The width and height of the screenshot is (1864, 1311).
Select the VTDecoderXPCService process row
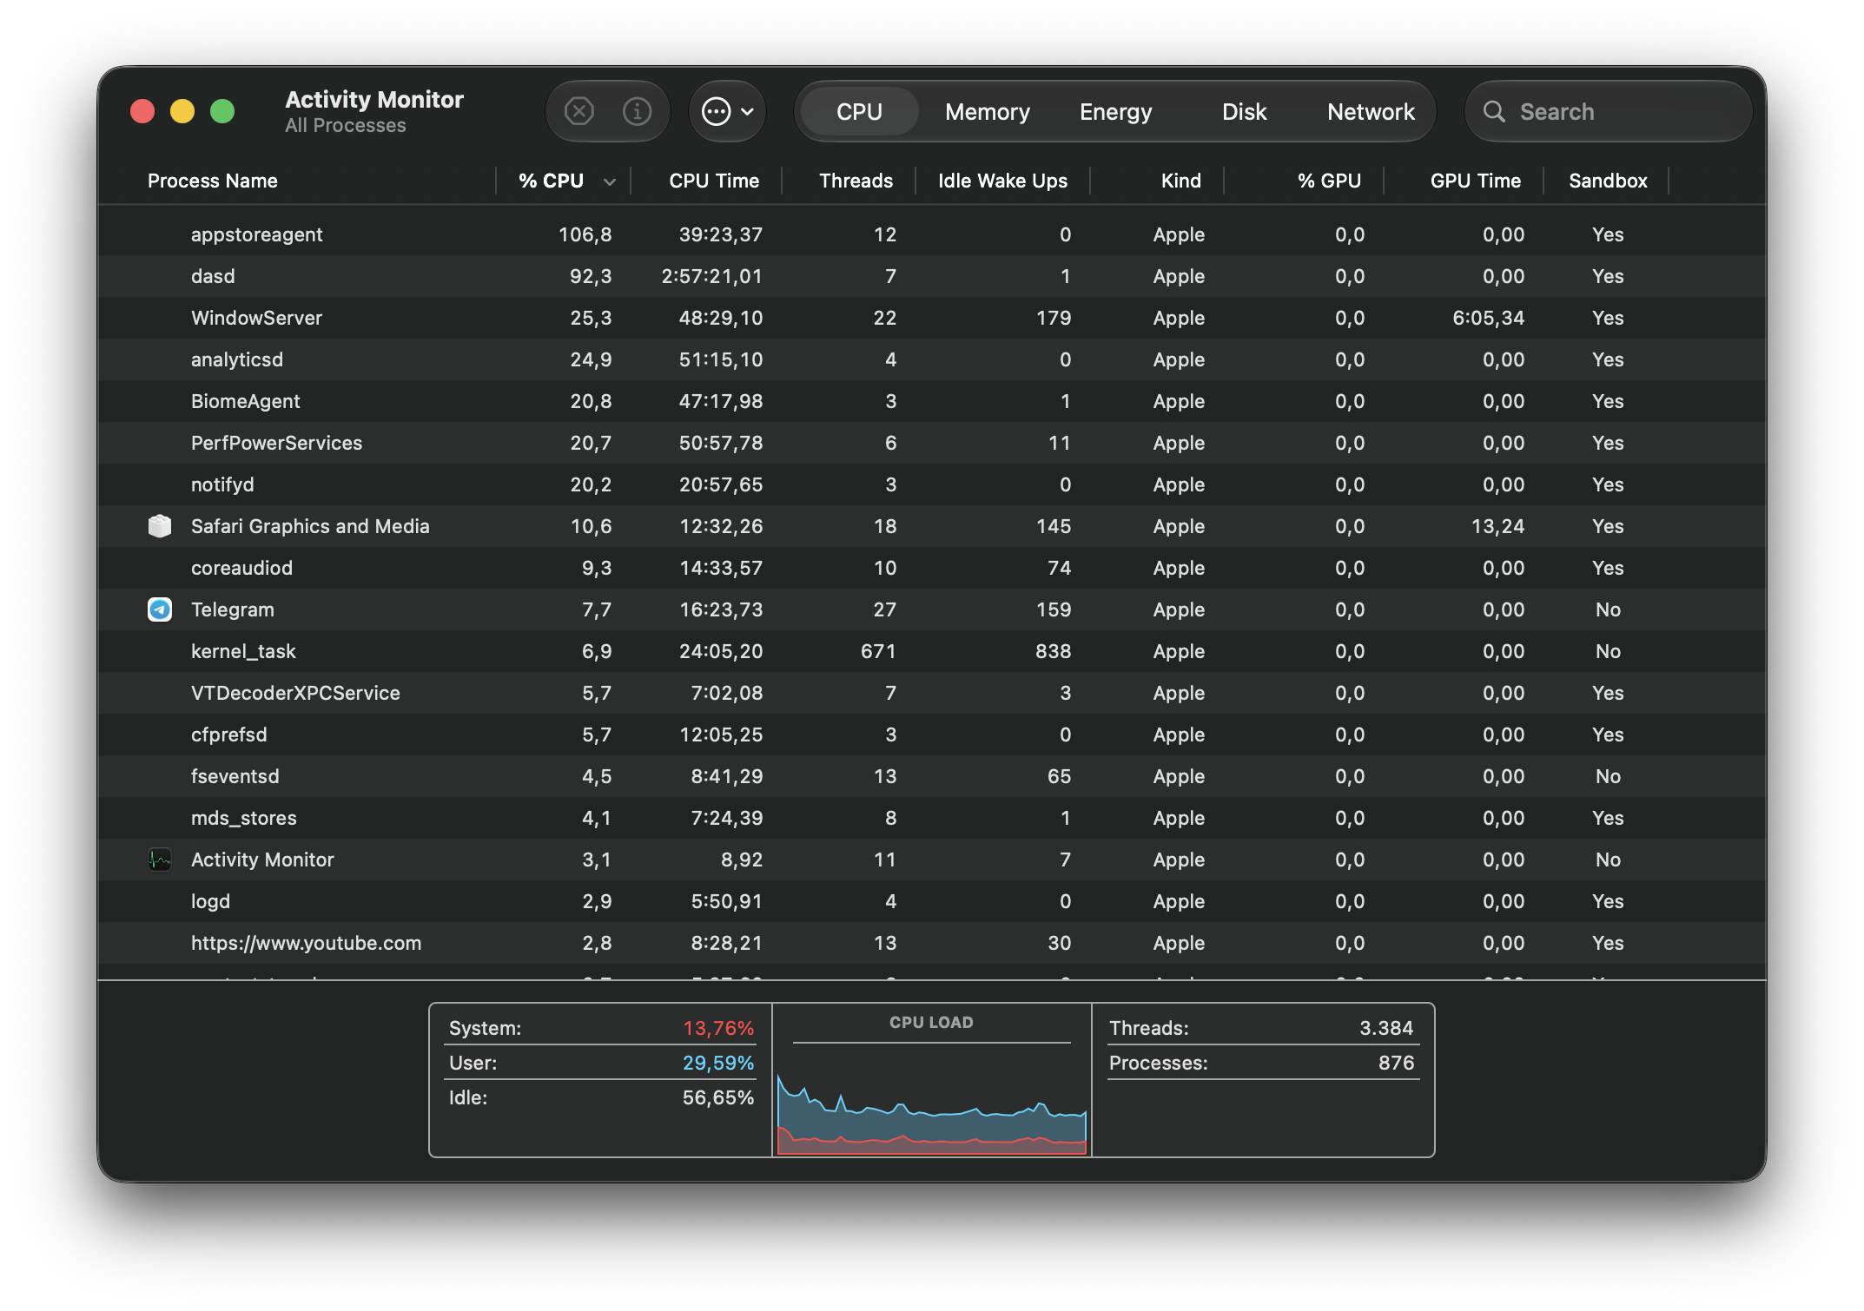click(932, 693)
